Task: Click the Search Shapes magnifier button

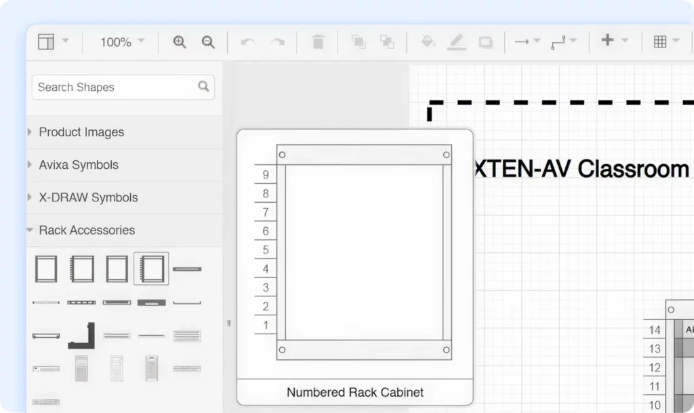Action: tap(203, 87)
